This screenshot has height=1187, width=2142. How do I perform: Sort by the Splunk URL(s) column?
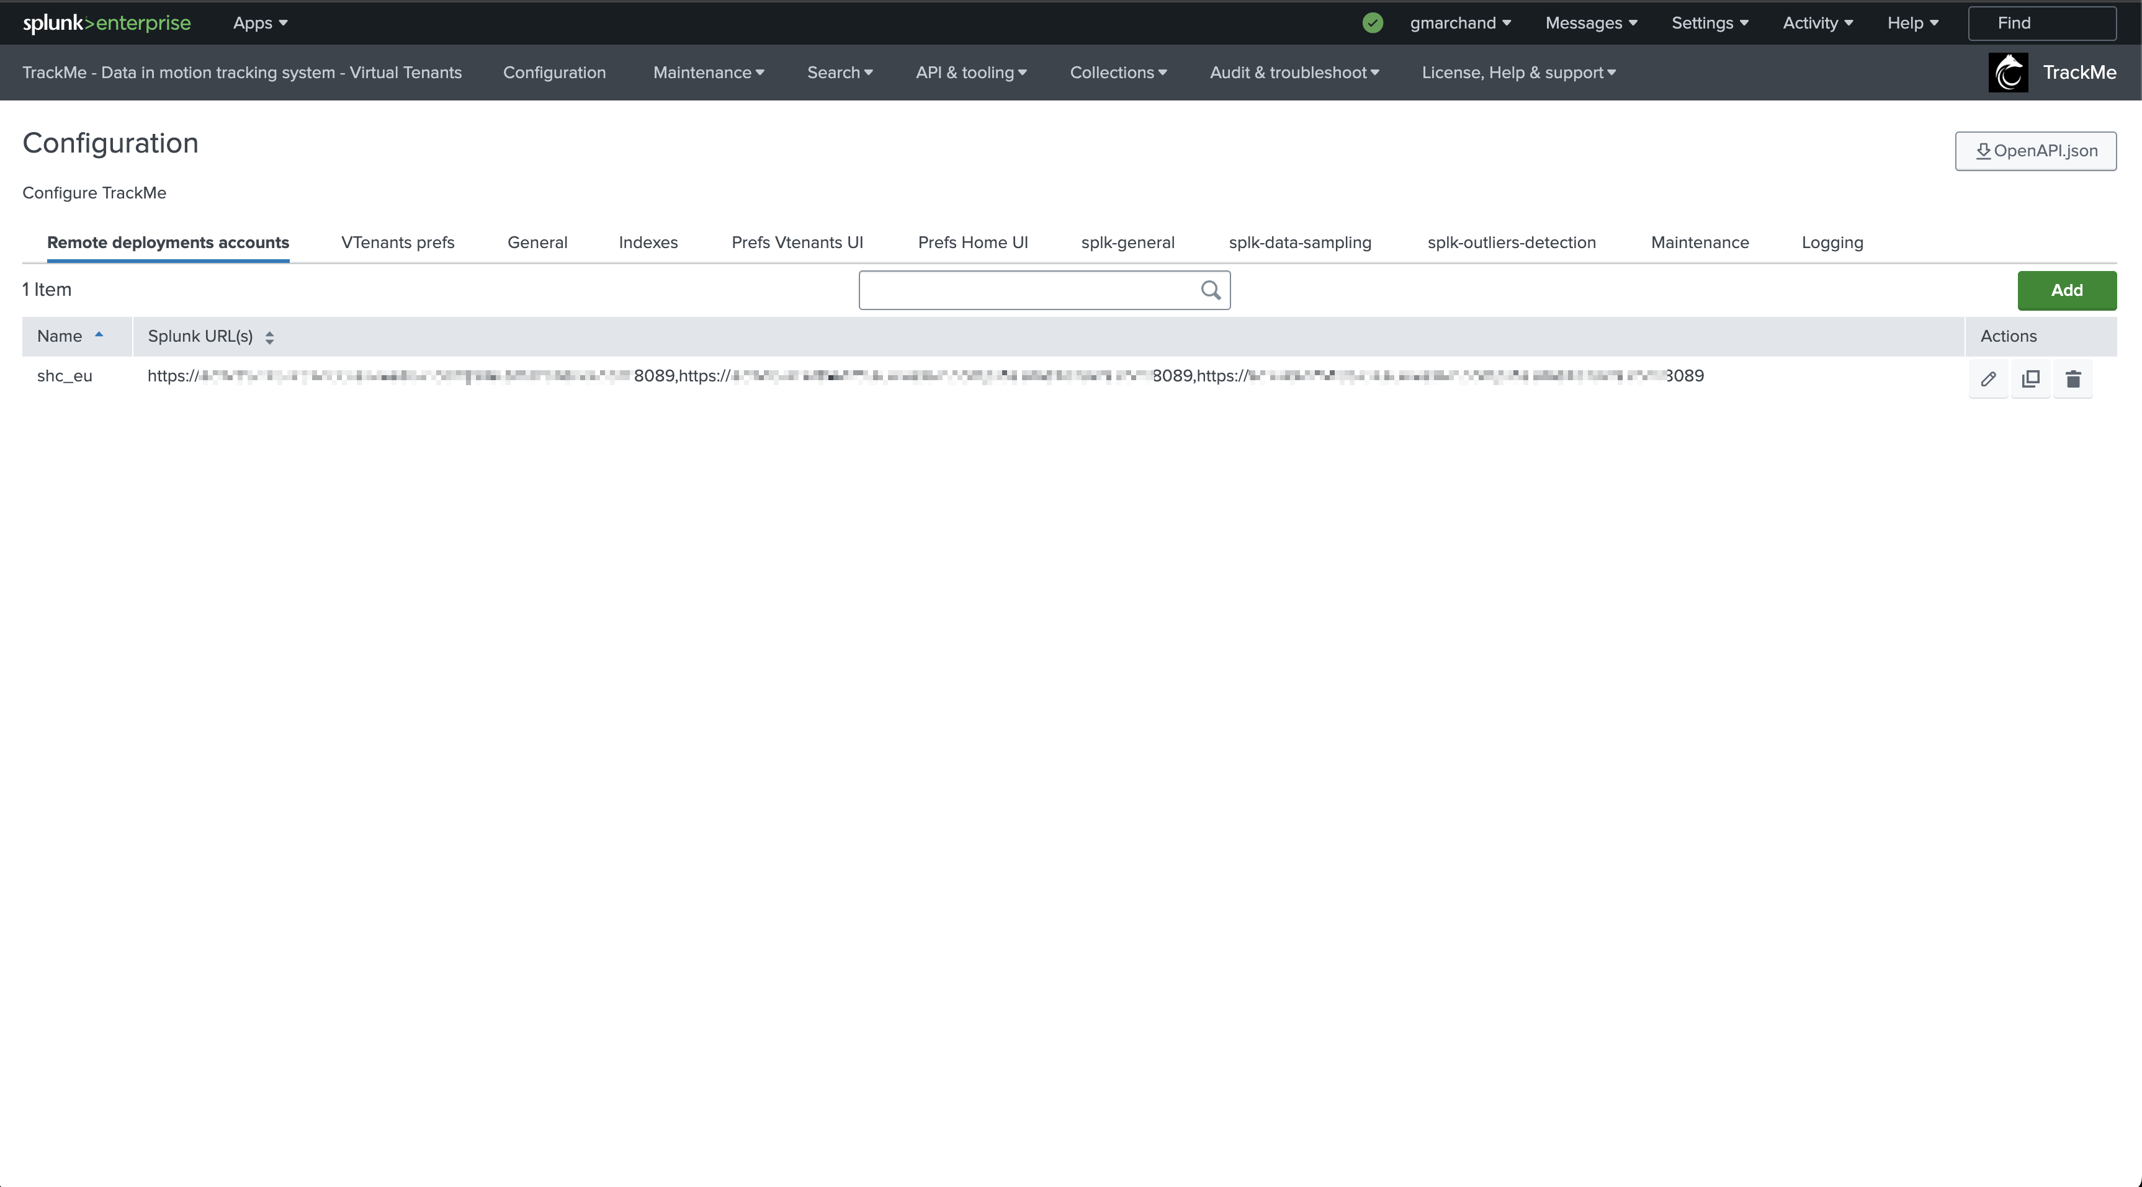(x=210, y=337)
